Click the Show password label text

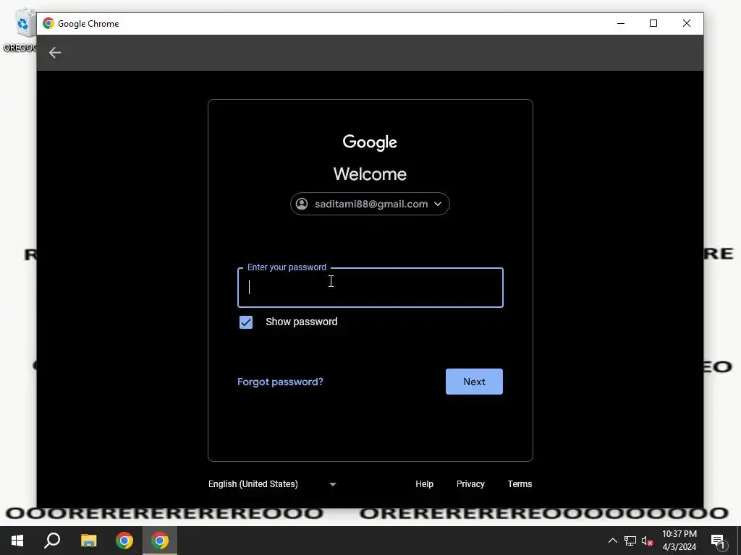tap(302, 322)
